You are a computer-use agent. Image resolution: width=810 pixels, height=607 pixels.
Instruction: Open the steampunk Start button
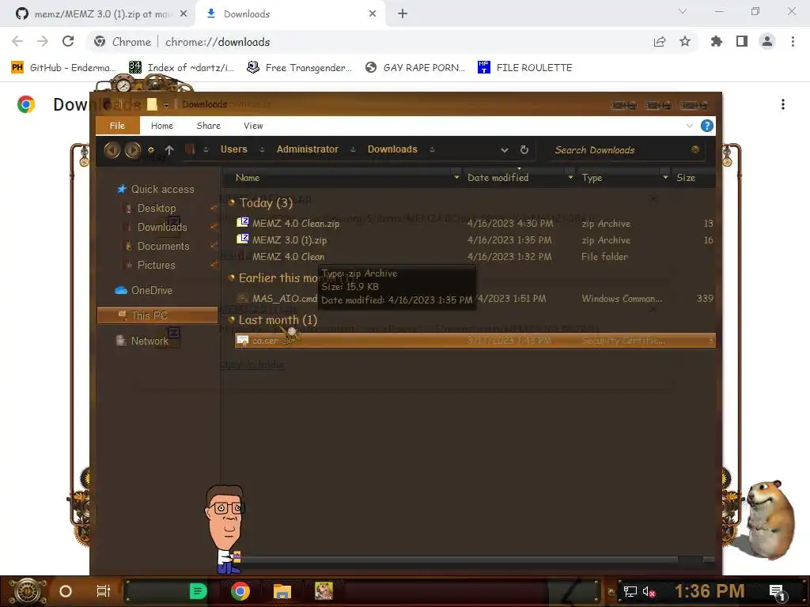click(28, 591)
